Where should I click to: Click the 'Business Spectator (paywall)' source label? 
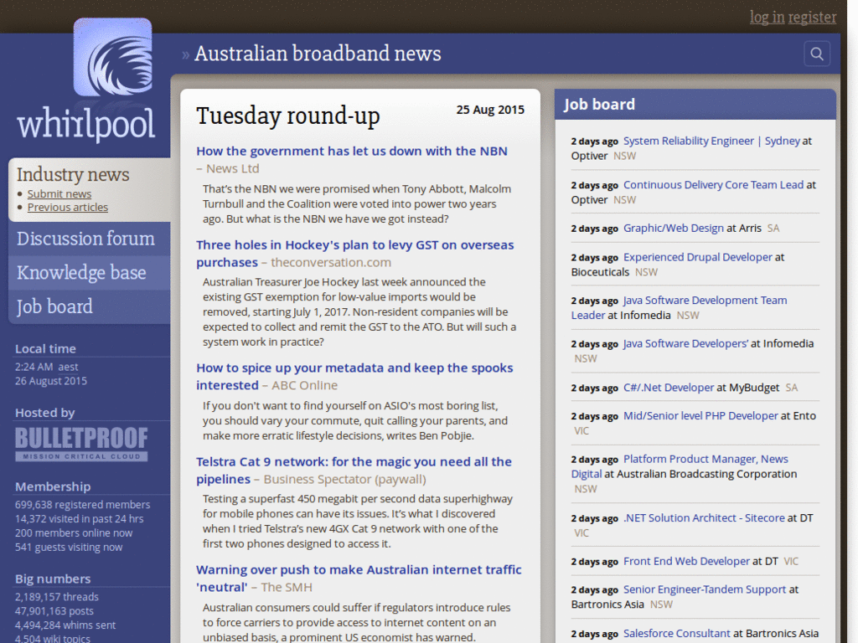pyautogui.click(x=344, y=480)
